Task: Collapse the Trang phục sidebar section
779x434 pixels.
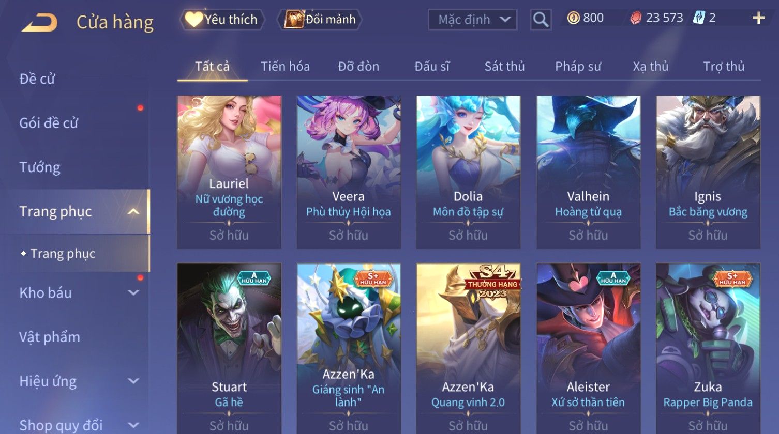Action: point(133,211)
